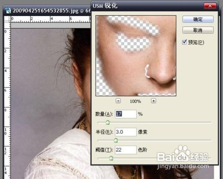The width and height of the screenshot is (223, 179).
Task: Click the document icon in image window title
Action: coord(8,11)
